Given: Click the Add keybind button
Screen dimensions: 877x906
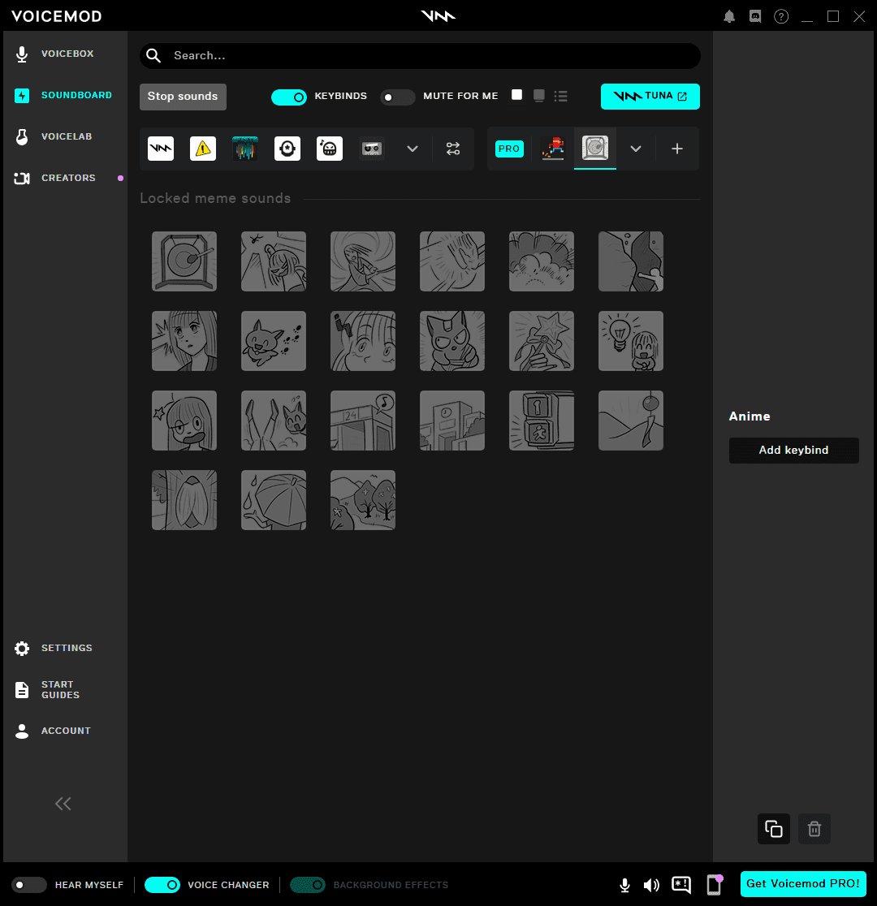Looking at the screenshot, I should [x=793, y=450].
